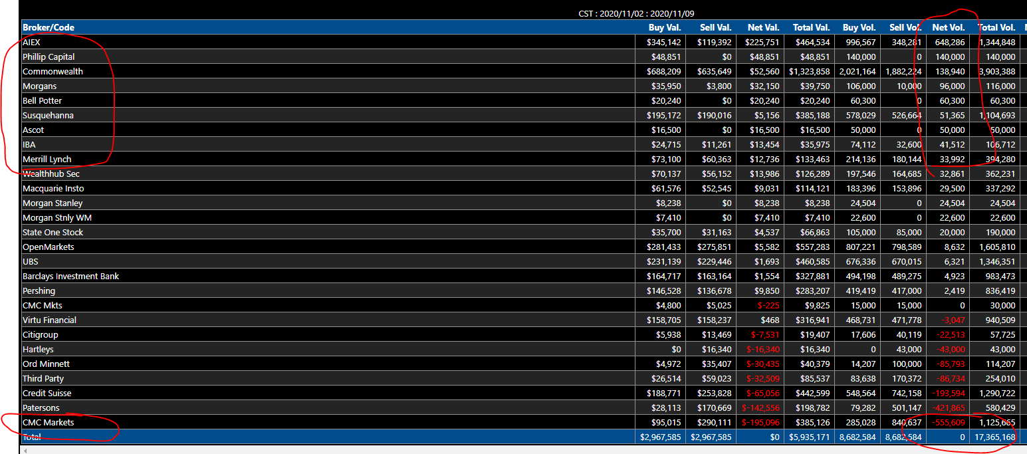Select the Susquehanna broker row

pos(523,115)
